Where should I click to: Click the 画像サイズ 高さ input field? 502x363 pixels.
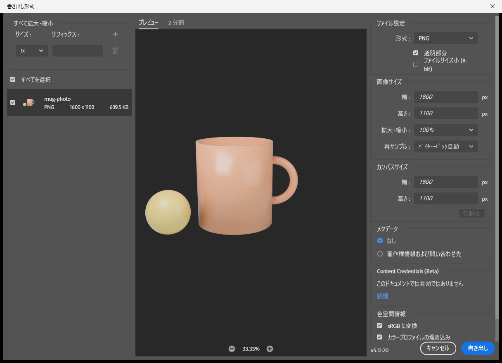(446, 114)
